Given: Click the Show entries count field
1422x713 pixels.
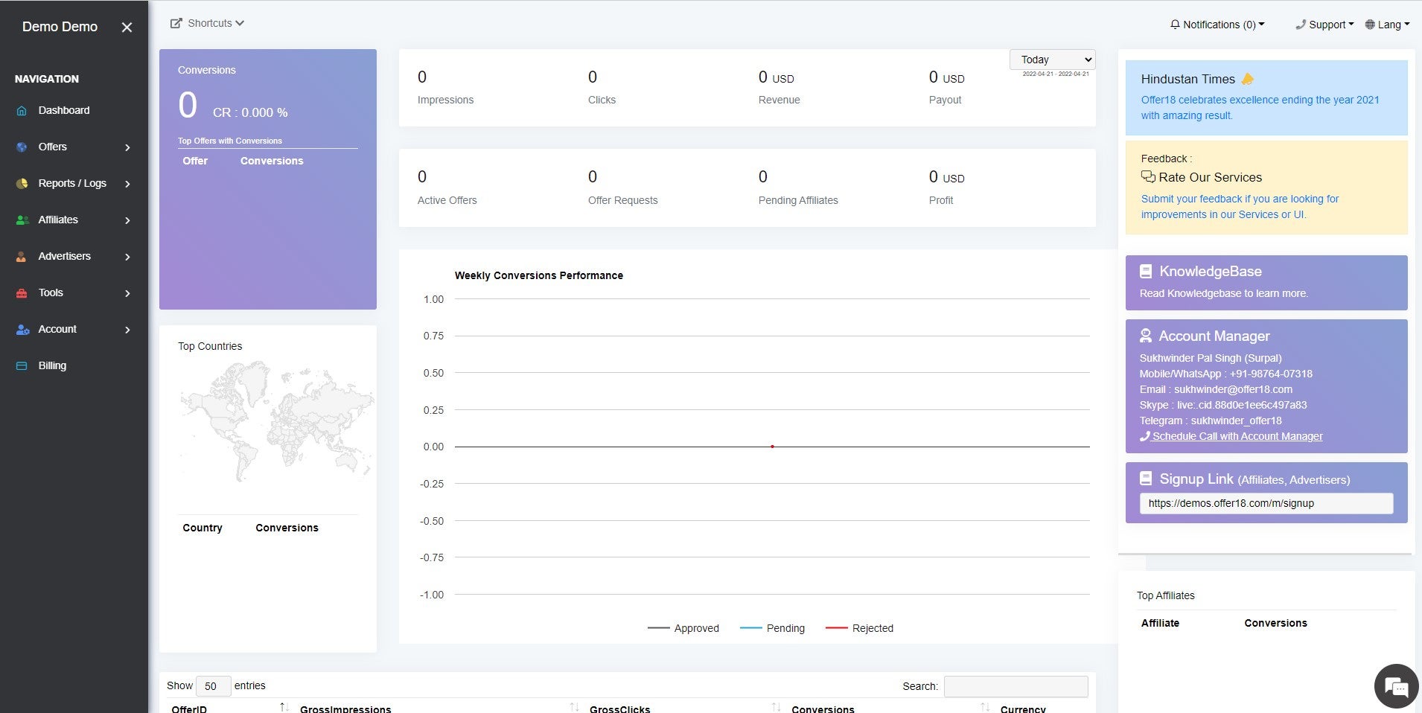Looking at the screenshot, I should coord(214,686).
